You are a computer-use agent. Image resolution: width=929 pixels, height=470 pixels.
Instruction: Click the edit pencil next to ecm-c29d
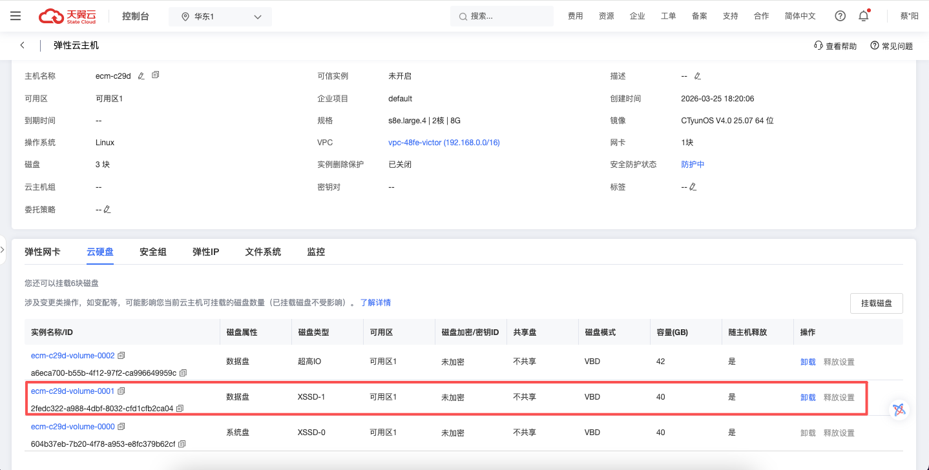141,76
